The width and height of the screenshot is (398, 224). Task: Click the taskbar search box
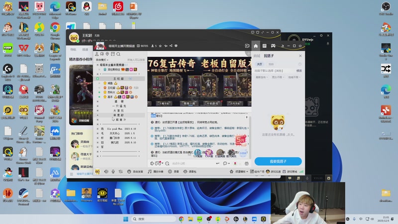pyautogui.click(x=153, y=219)
